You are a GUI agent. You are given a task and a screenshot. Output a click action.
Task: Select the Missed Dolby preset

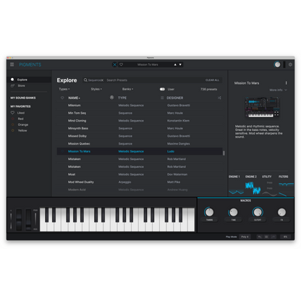click(x=140, y=136)
